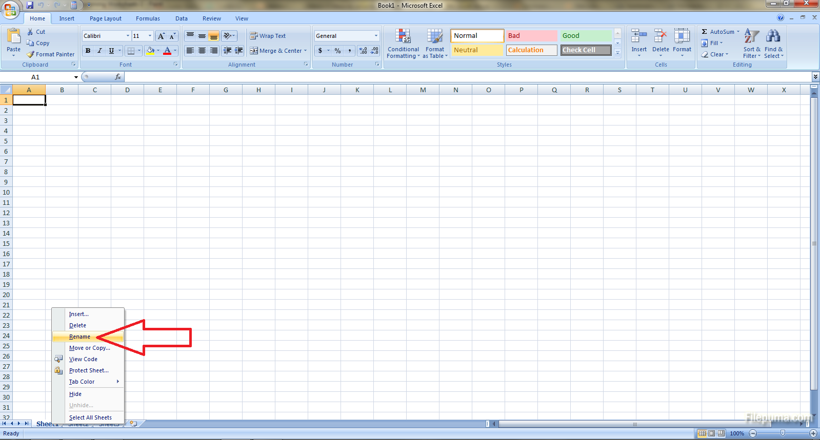
Task: Cut the selected cell
Action: pos(36,32)
